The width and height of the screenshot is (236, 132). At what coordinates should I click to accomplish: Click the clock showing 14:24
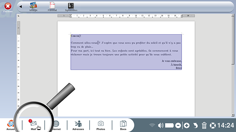tap(225, 125)
